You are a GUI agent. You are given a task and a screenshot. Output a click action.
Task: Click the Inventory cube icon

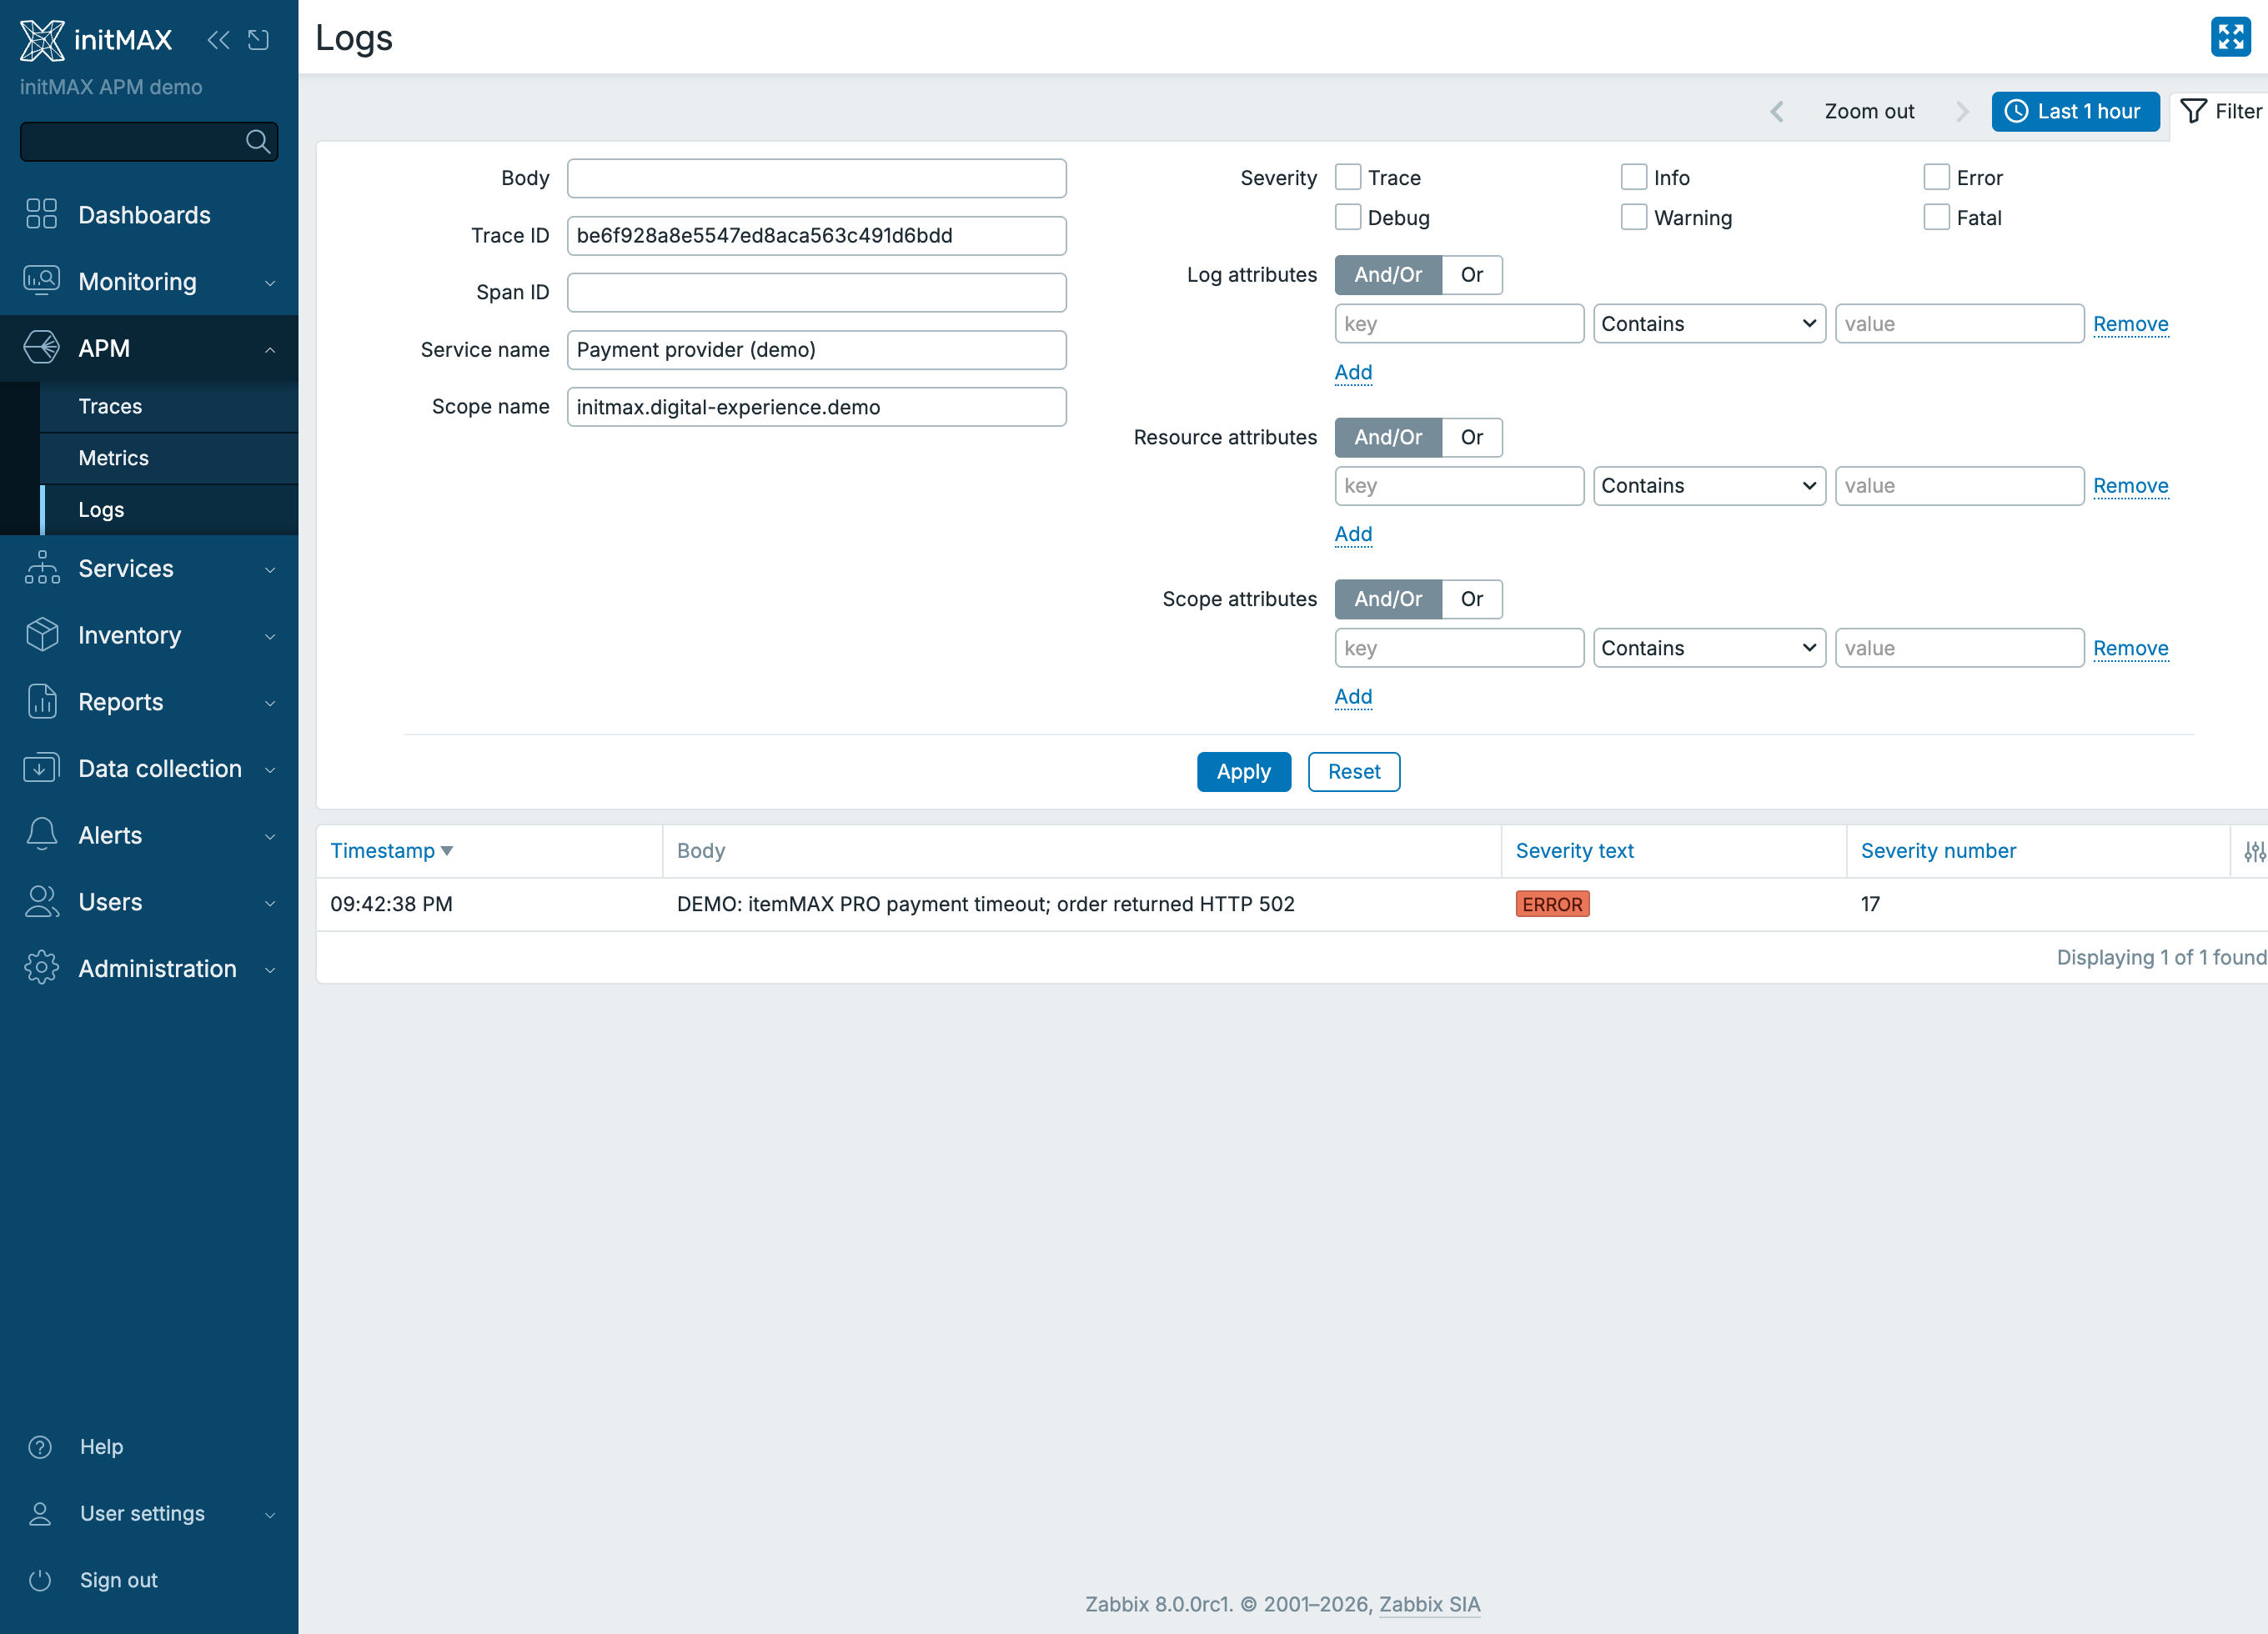click(x=41, y=635)
